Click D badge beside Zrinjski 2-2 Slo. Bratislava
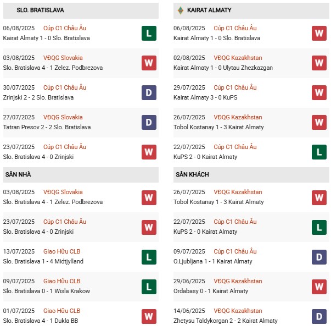Viewport: 331px width, 330px height. coord(148,92)
